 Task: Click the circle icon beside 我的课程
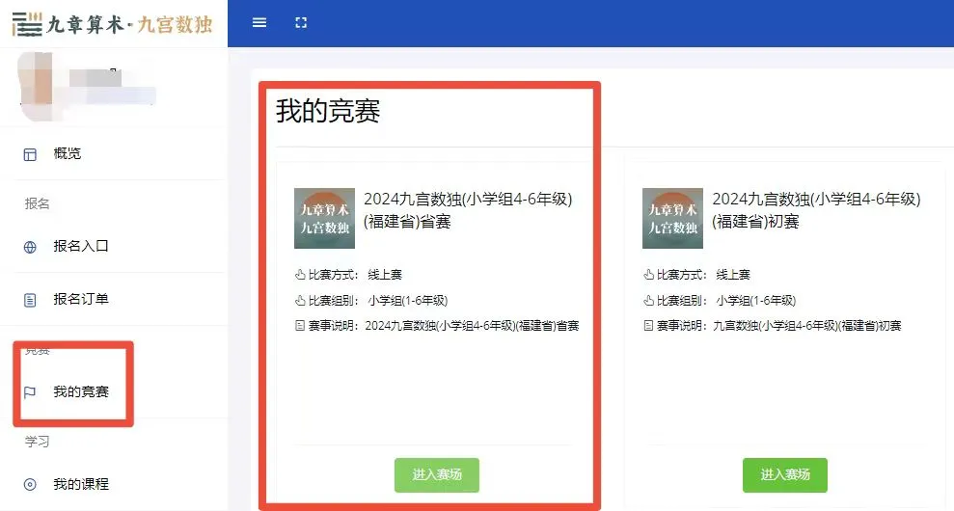coord(30,485)
